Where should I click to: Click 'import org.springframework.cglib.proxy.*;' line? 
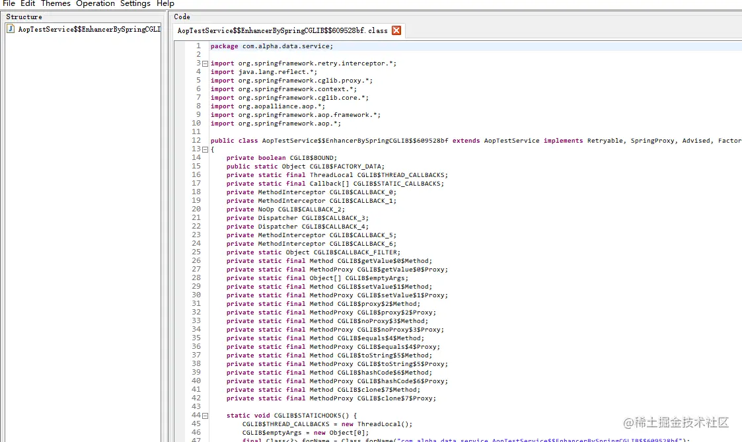pyautogui.click(x=291, y=81)
